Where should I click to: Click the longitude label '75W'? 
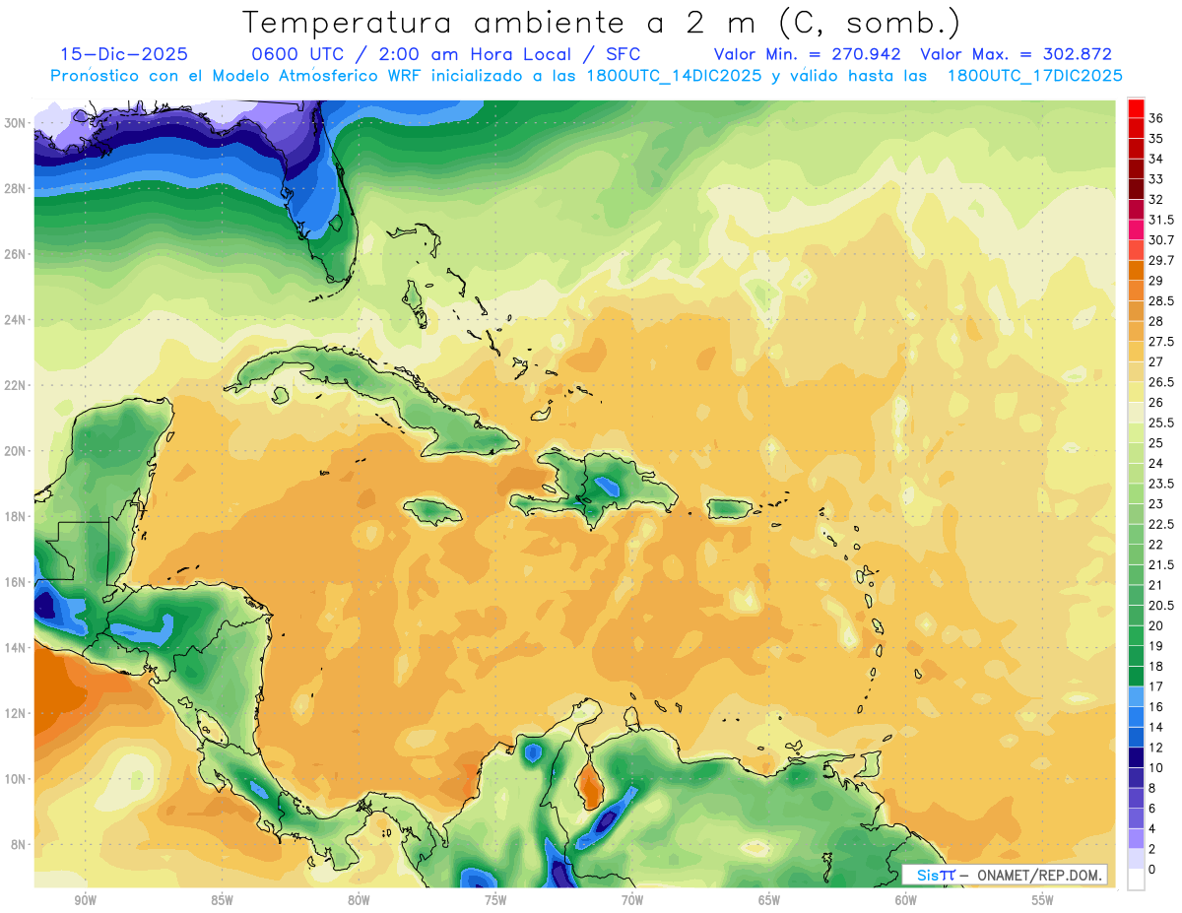(x=495, y=901)
